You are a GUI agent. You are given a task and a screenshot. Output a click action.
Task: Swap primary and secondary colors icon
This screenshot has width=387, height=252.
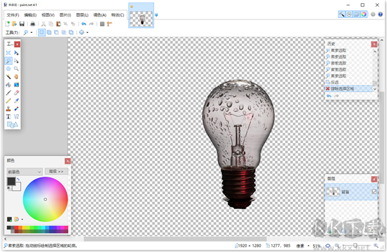click(19, 179)
